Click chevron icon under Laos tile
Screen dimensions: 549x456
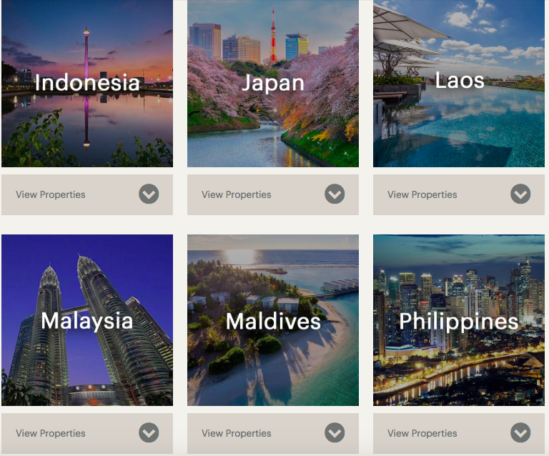[x=520, y=194]
